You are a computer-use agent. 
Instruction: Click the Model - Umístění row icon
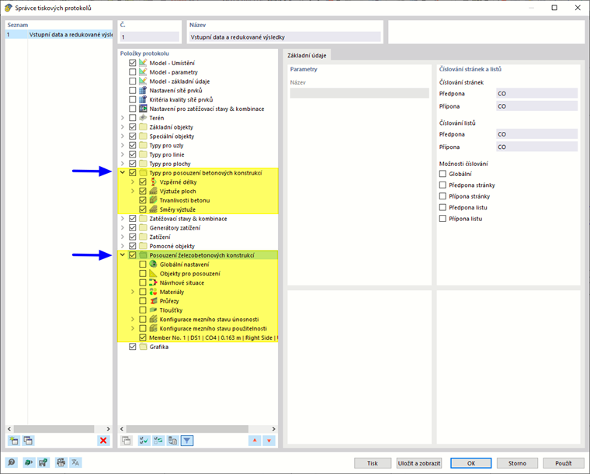(x=143, y=63)
